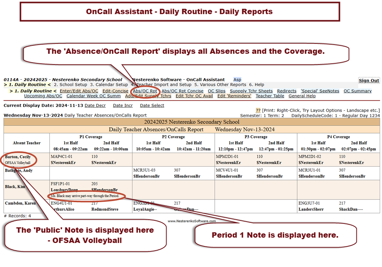
Task: Open the Teacher Table link
Action: click(270, 96)
